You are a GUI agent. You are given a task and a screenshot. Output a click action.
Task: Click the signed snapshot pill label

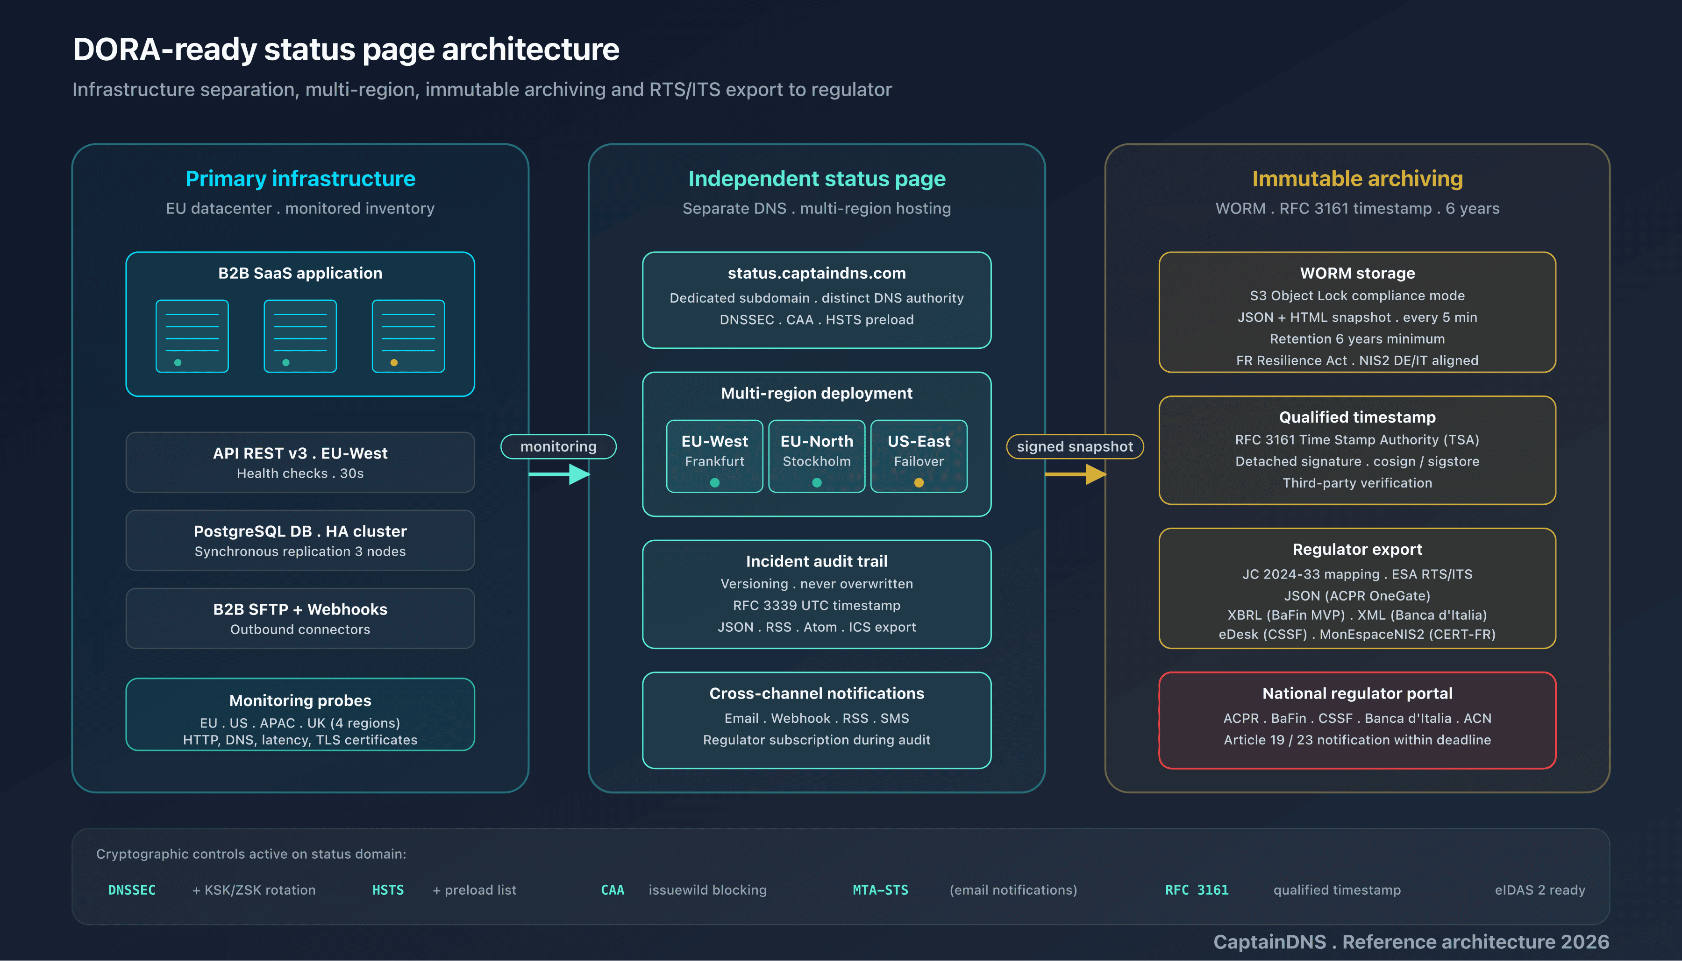tap(1075, 446)
